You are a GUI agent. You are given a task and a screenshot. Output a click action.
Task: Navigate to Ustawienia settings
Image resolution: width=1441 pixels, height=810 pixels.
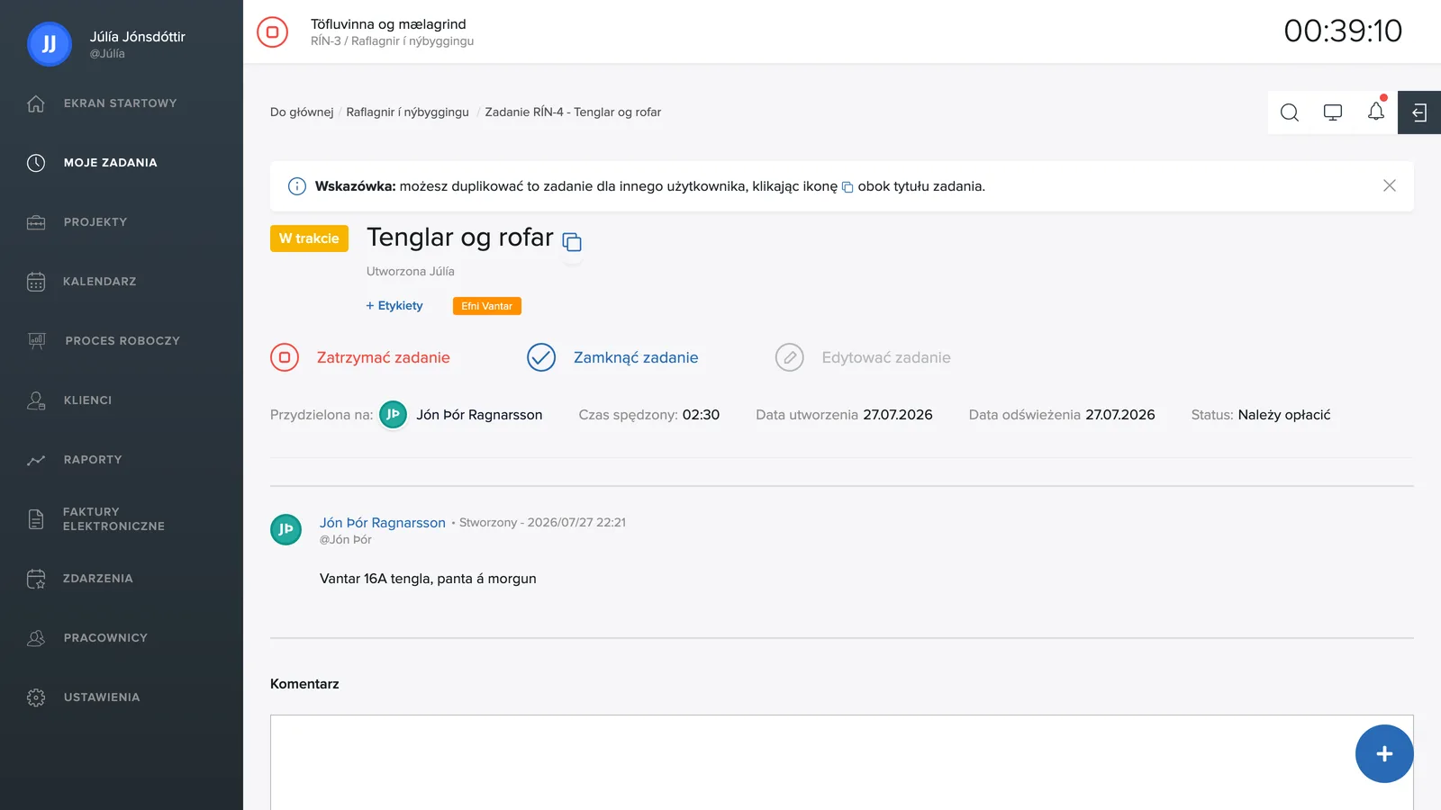[101, 697]
